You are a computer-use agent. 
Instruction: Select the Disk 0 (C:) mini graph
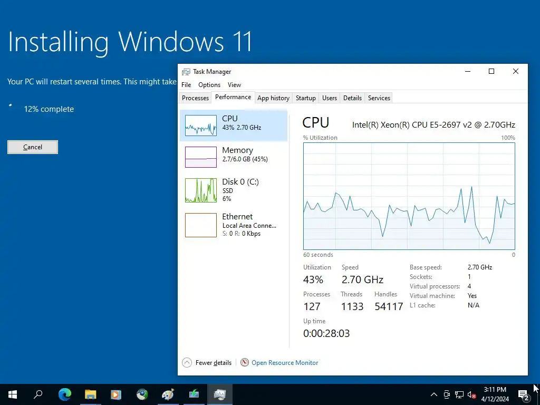click(201, 190)
